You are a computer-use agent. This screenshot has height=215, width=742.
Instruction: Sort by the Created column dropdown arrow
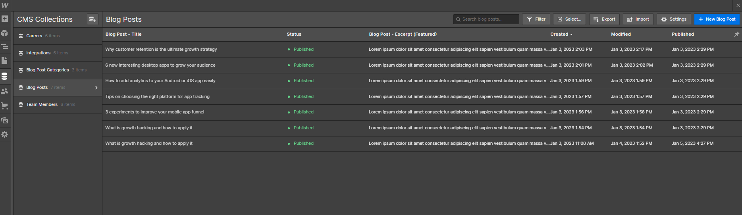point(571,35)
